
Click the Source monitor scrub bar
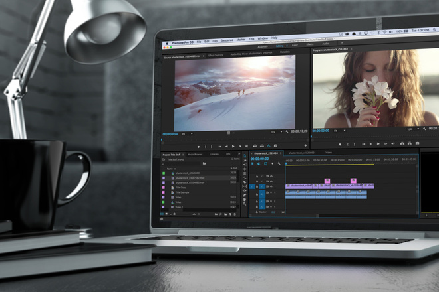[x=235, y=139]
